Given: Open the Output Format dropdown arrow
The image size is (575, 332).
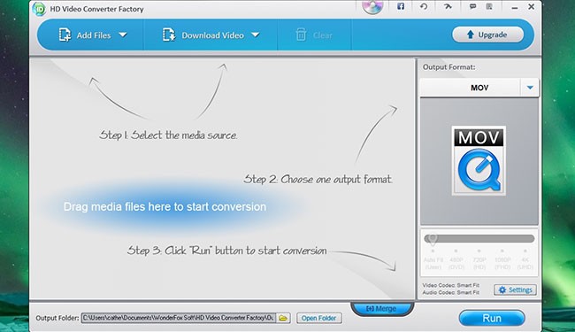Looking at the screenshot, I should click(530, 88).
